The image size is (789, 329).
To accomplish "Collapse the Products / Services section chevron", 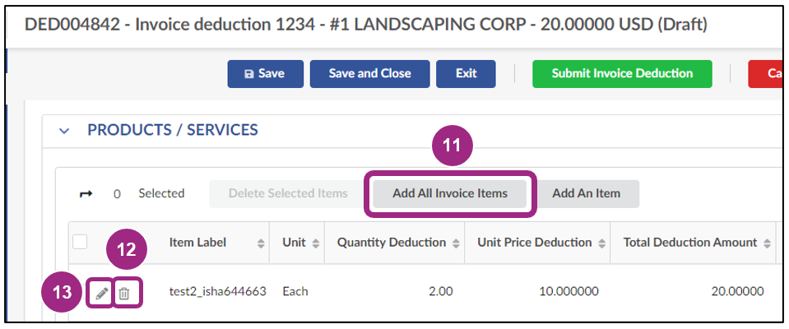I will 65,131.
